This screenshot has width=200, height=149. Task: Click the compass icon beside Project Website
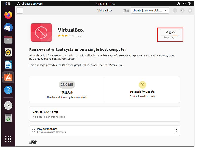pyautogui.click(x=33, y=130)
